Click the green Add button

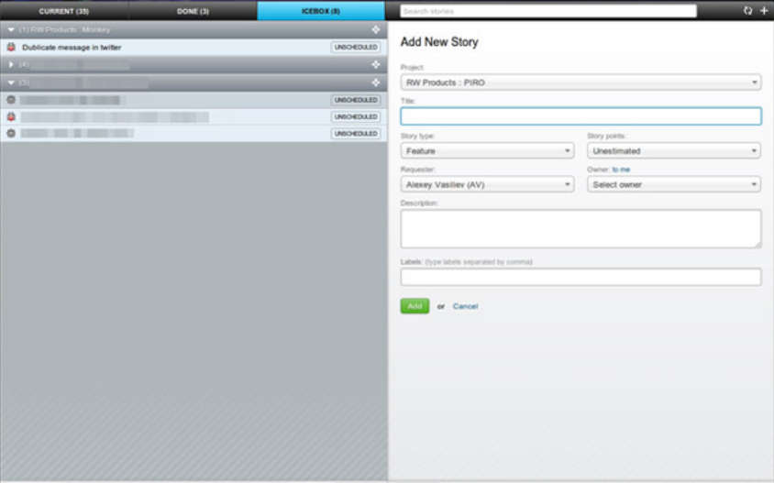tap(415, 306)
